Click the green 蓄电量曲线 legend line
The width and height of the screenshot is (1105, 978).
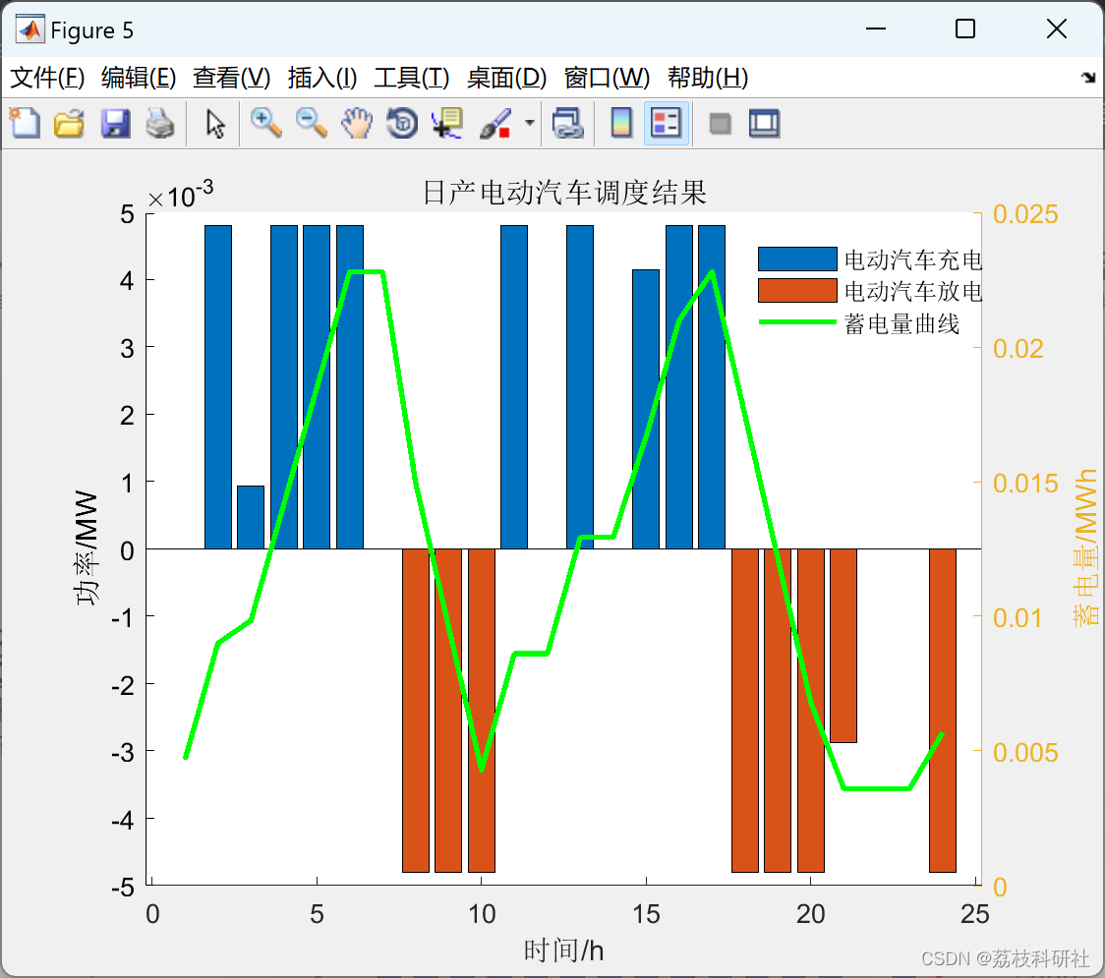click(x=797, y=322)
